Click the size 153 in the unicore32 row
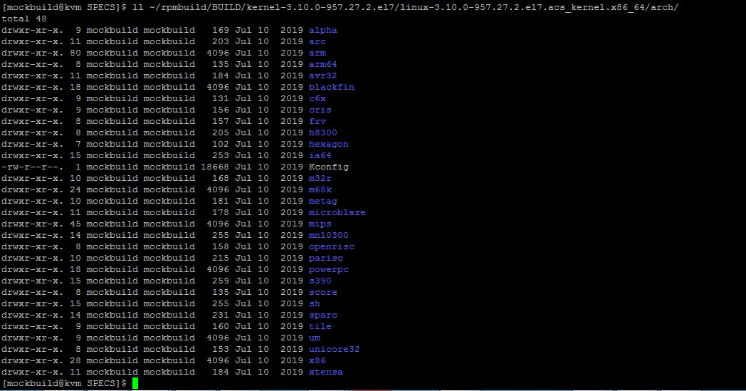 221,350
